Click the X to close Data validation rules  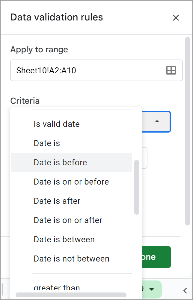(x=176, y=18)
